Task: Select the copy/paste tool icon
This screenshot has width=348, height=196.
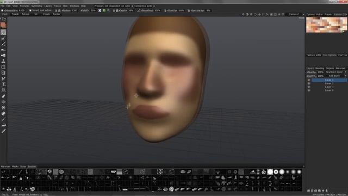Action: click(3, 72)
